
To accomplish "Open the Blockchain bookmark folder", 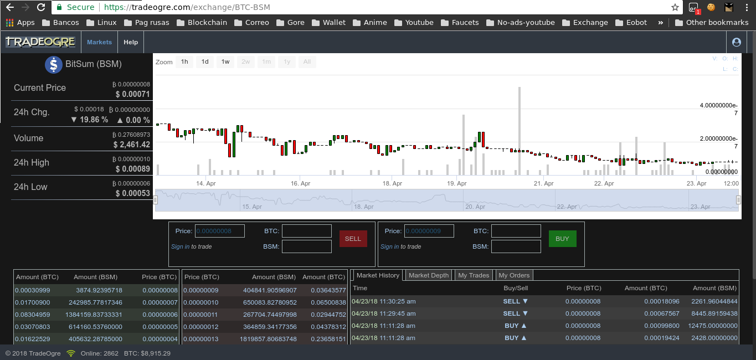I will click(202, 23).
